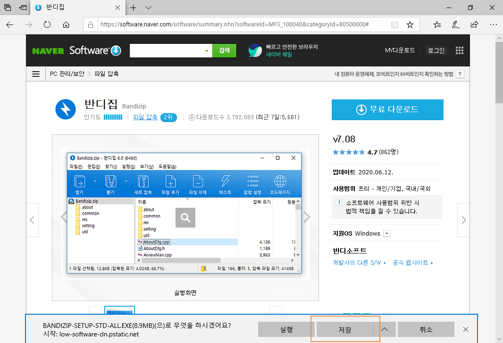Show next screenshot with right arrow
This screenshot has width=503, height=343.
(x=307, y=217)
